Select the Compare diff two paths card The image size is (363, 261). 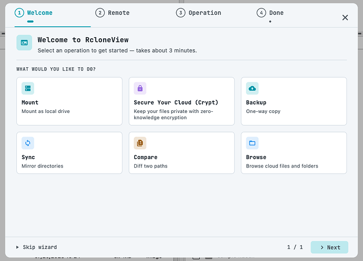pyautogui.click(x=181, y=153)
